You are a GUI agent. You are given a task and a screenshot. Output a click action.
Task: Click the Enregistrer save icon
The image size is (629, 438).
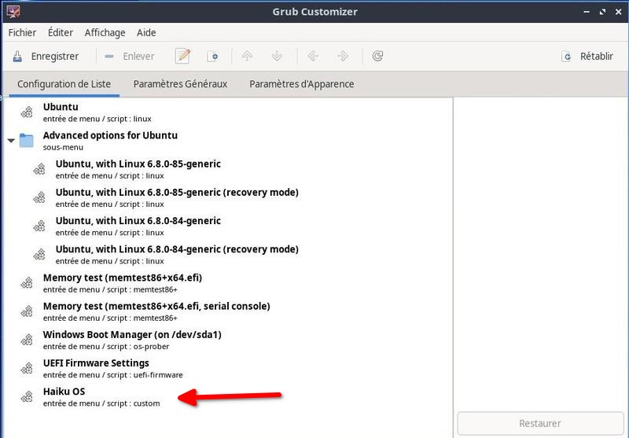(18, 57)
